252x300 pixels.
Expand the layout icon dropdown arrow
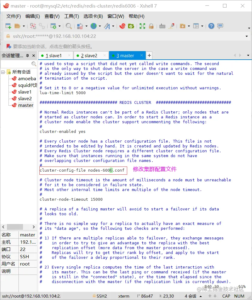[x=202, y=26]
